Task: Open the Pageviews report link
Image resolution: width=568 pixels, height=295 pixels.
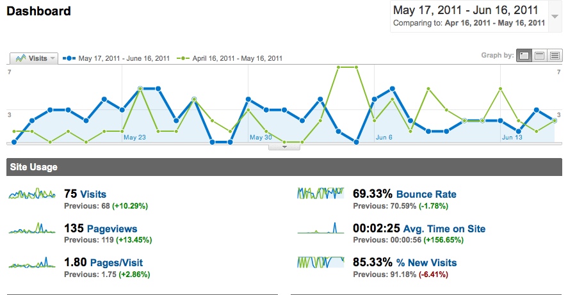Action: click(x=112, y=228)
